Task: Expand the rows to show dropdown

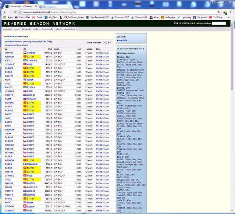Action: point(106,43)
